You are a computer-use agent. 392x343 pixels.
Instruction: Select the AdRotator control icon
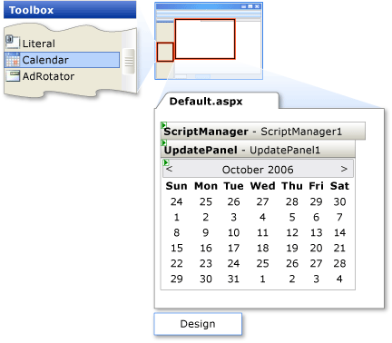tap(13, 76)
